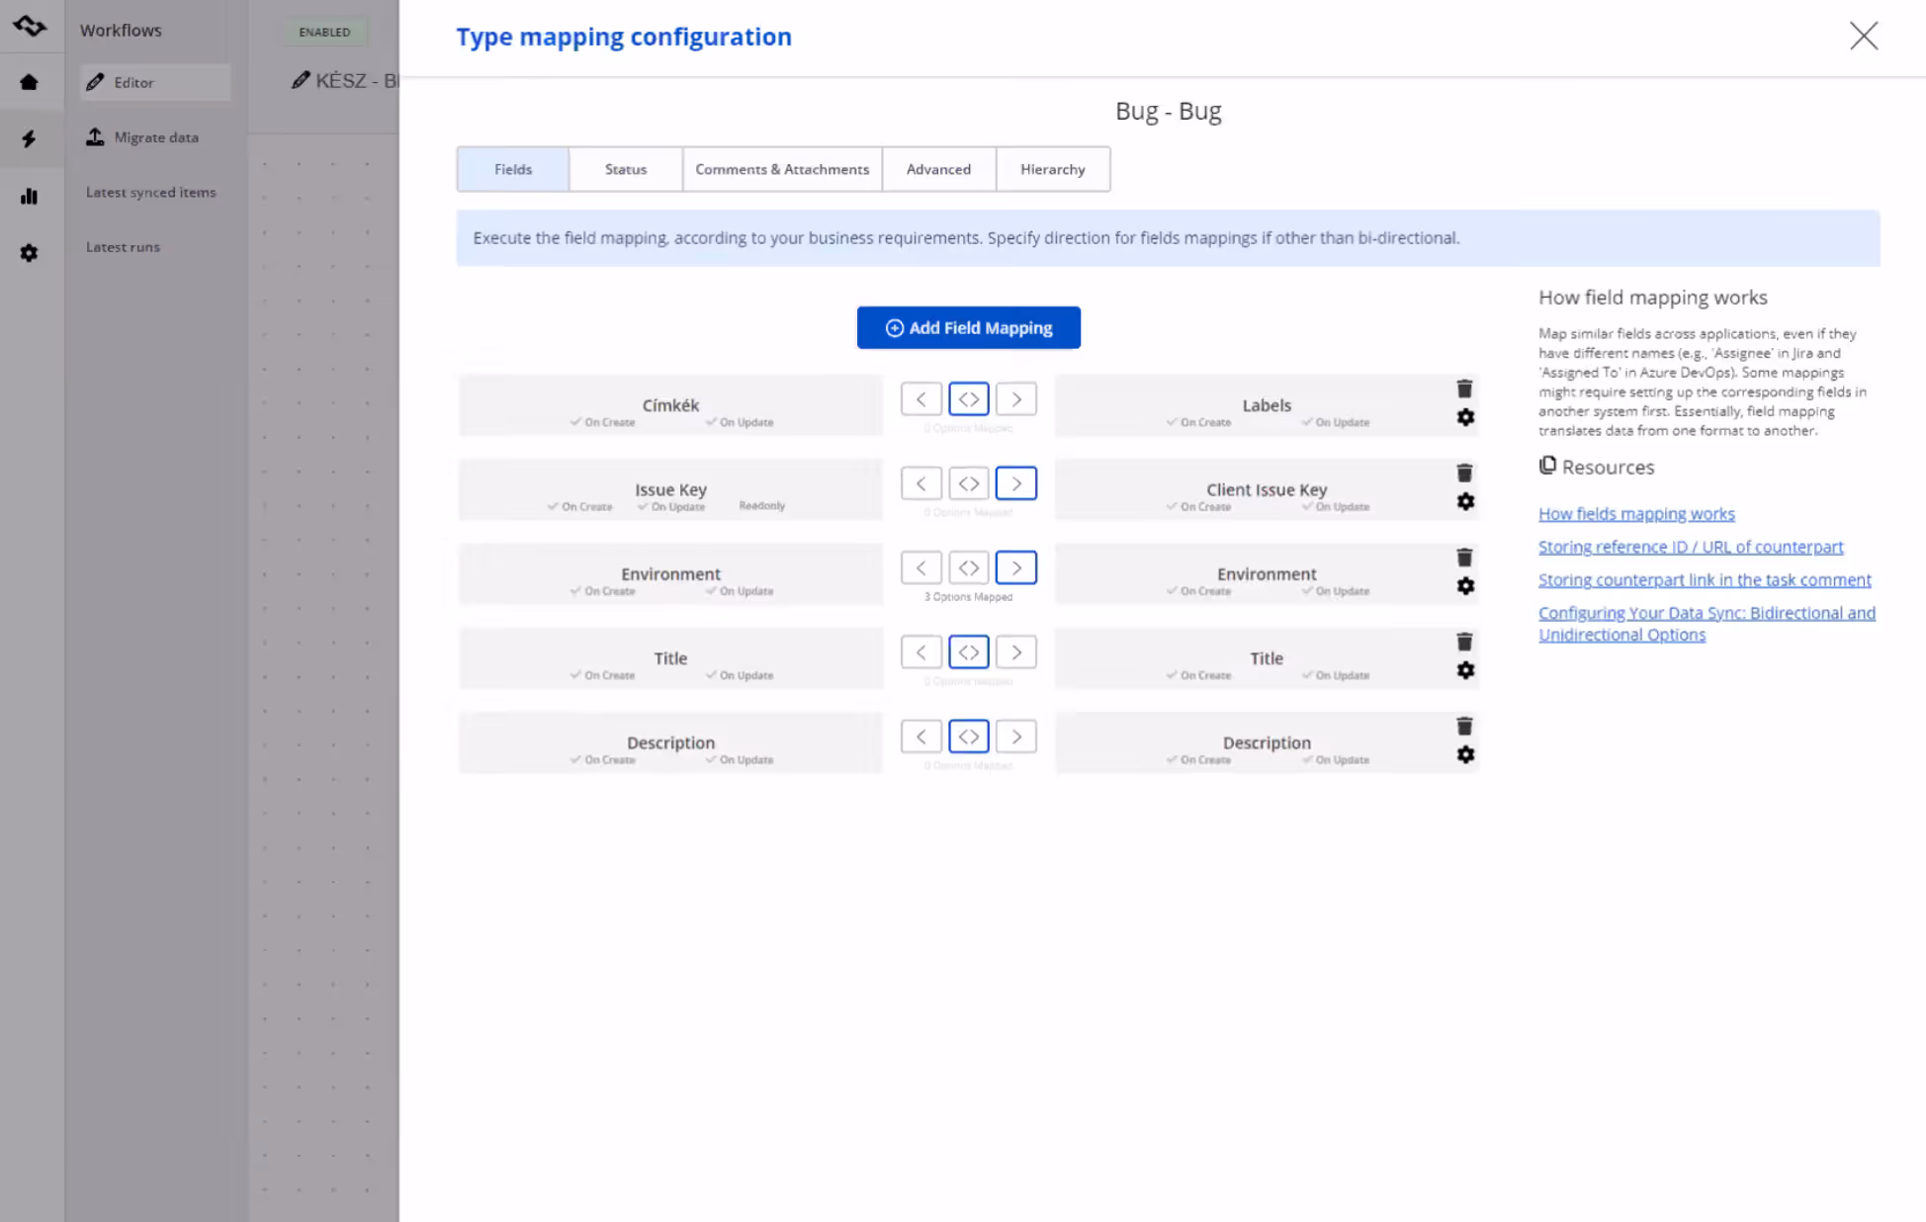The height and width of the screenshot is (1222, 1926).
Task: Click Add Field Mapping button
Action: point(968,327)
